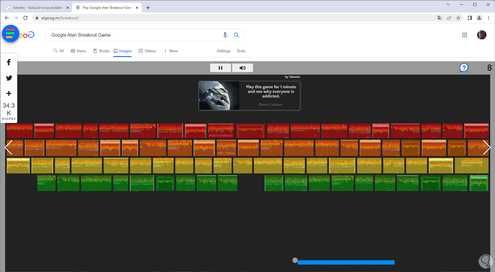
Task: Reload the current page
Action: (x=25, y=18)
